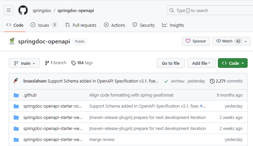Open the 1 branch link
Screen dimensions: 253x146
(56, 63)
